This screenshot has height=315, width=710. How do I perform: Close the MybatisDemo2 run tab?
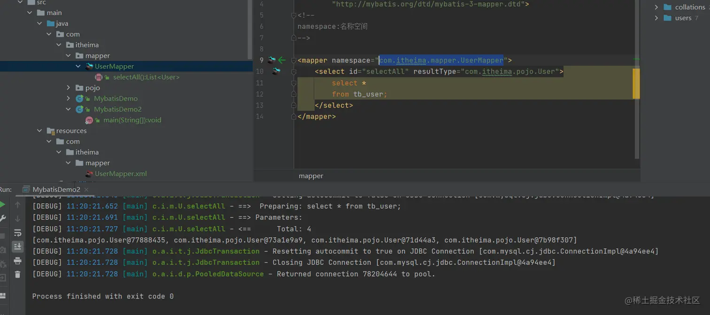pyautogui.click(x=87, y=190)
